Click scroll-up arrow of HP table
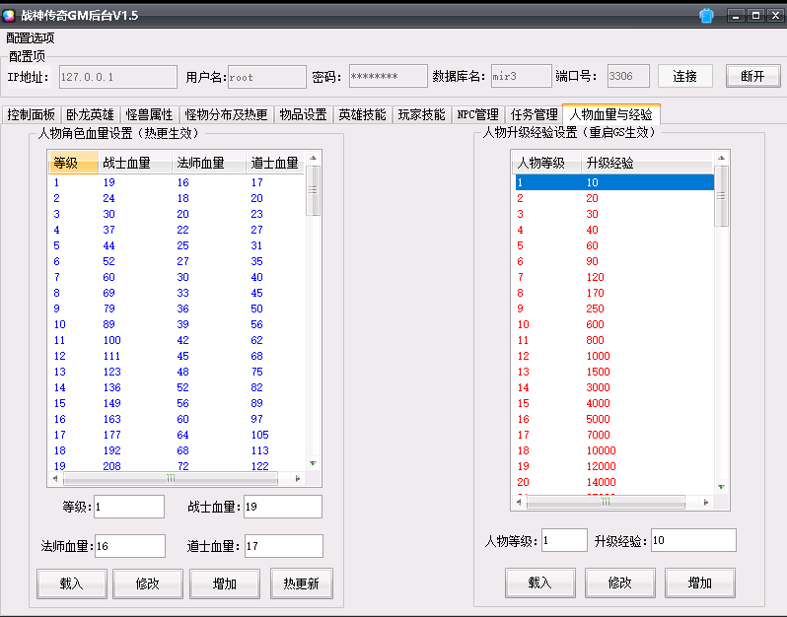The image size is (787, 617). pos(313,157)
